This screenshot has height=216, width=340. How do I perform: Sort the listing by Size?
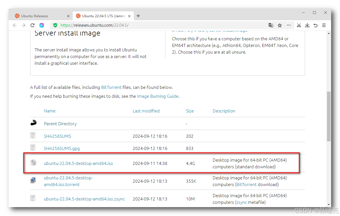pyautogui.click(x=190, y=111)
